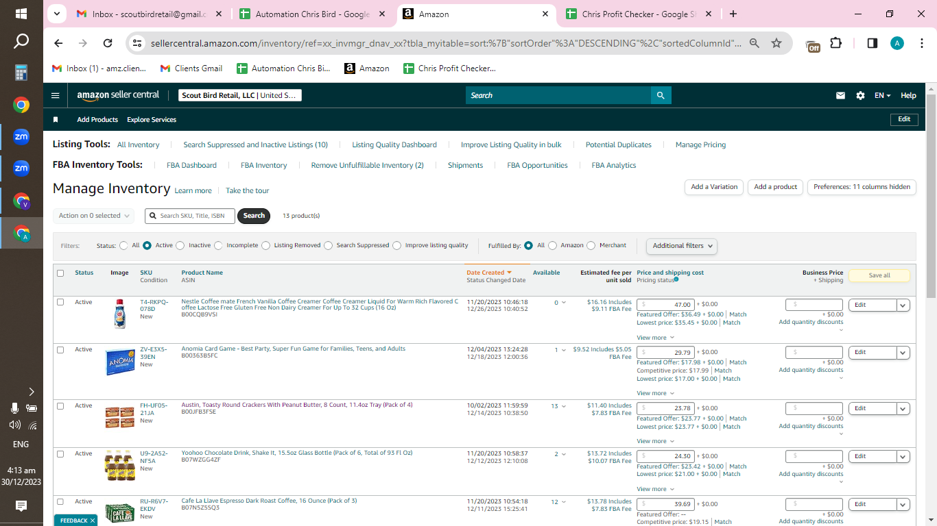Click the Add a Variation button
Screen dimensions: 937x526
pyautogui.click(x=714, y=187)
